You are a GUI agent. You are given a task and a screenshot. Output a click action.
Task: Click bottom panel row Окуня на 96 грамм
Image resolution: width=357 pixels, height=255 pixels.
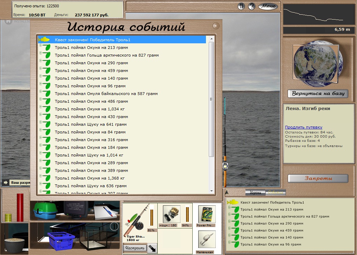(x=290, y=245)
